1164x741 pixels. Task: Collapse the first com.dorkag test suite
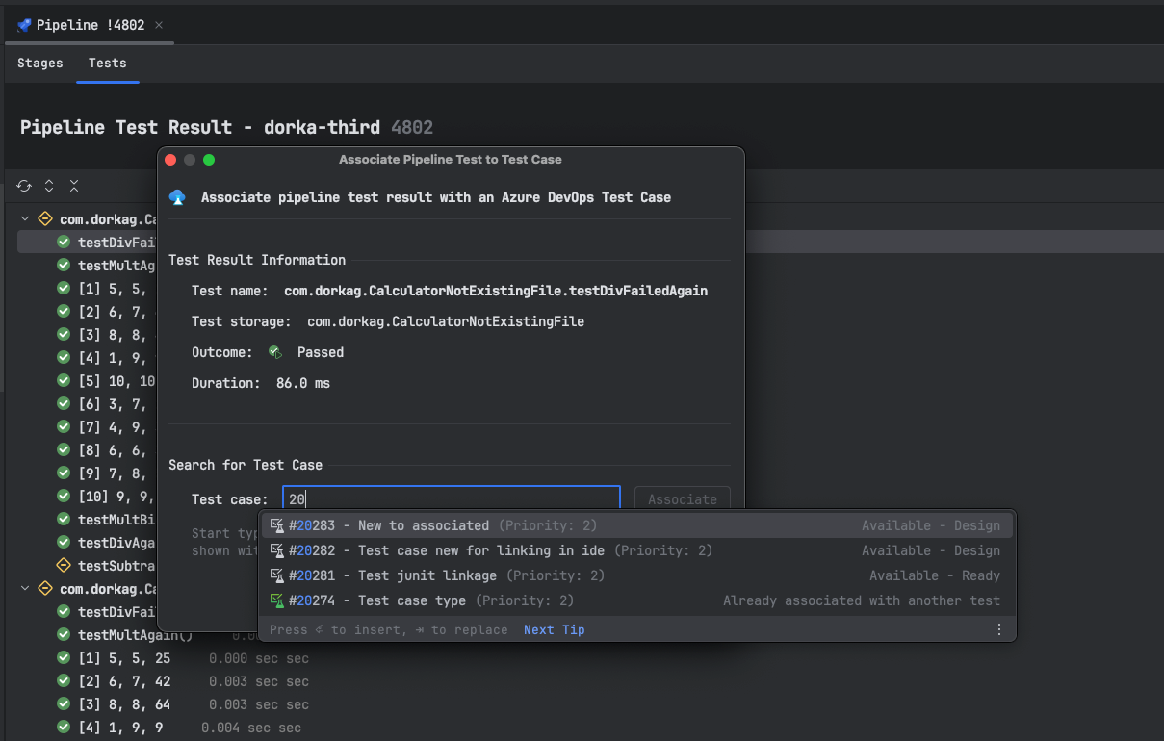[x=25, y=219]
